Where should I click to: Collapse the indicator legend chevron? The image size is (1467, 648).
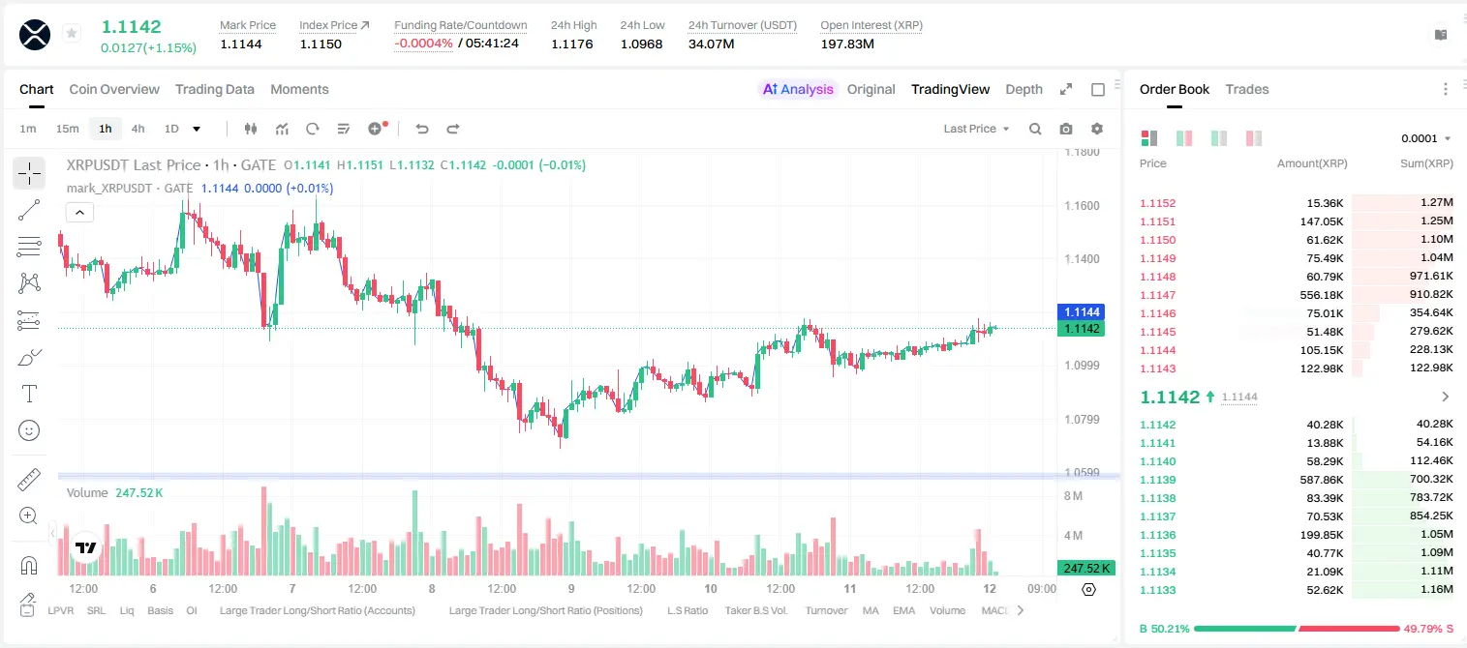click(79, 212)
